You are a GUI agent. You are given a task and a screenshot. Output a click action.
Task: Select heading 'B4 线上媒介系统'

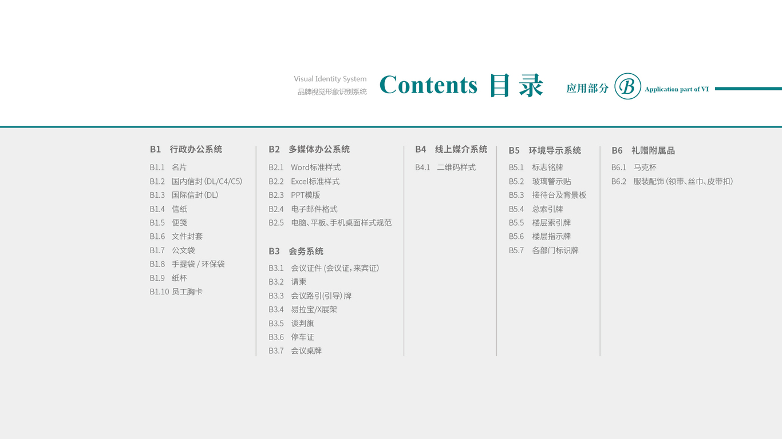tap(451, 149)
